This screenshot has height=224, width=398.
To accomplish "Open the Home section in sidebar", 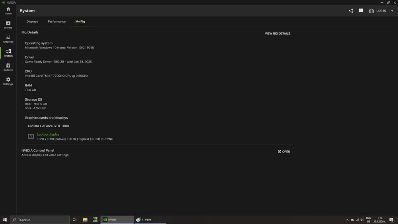I will click(8, 11).
